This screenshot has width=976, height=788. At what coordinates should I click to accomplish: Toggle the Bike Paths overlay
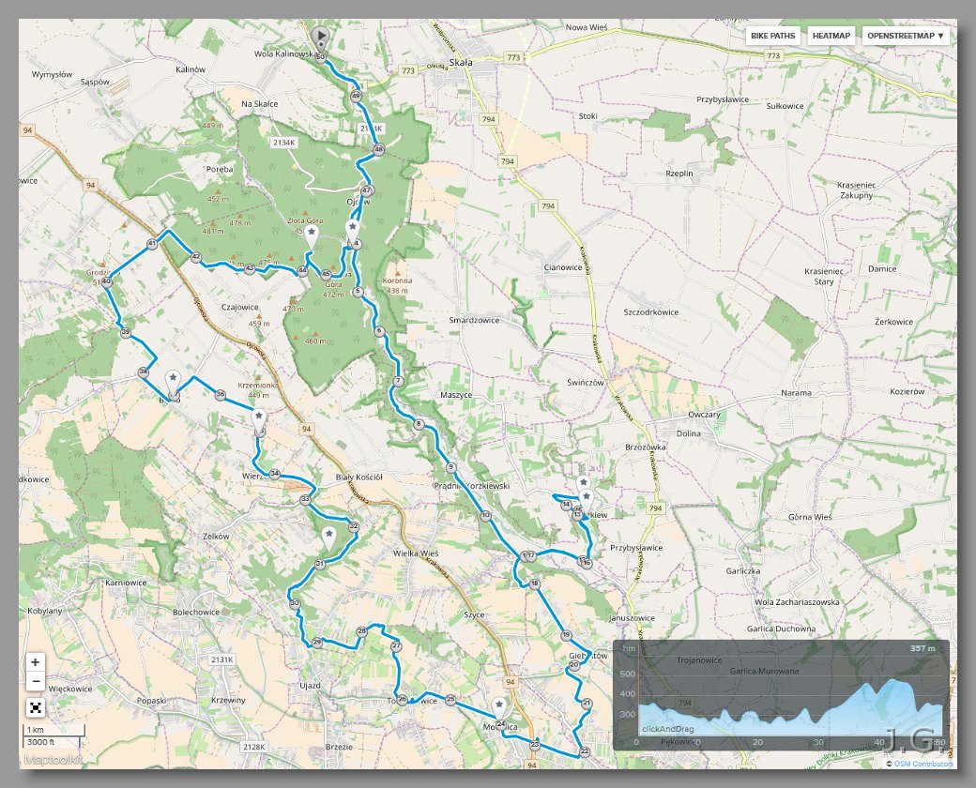pos(772,36)
